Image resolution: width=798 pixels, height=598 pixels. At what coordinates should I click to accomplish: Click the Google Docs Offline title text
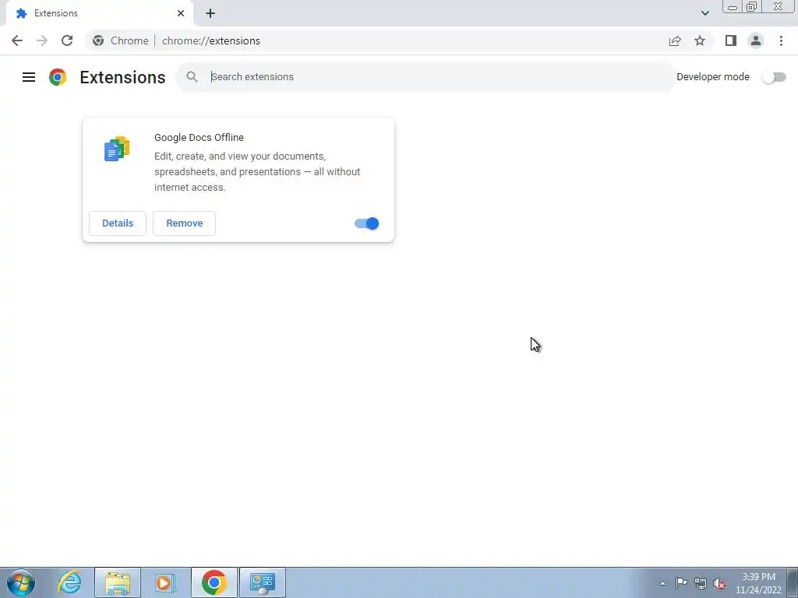[199, 137]
